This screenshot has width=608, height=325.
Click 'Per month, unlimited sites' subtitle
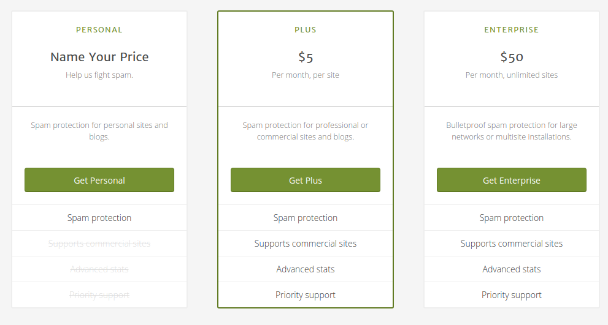[x=511, y=75]
